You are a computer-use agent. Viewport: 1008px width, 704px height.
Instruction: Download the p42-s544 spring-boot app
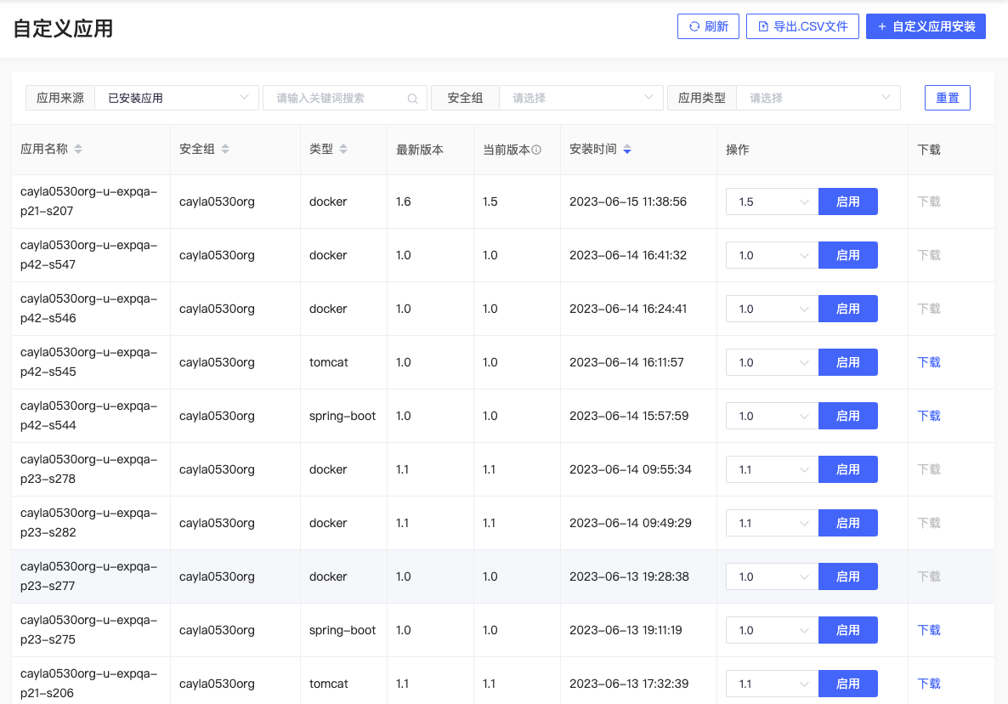tap(929, 416)
